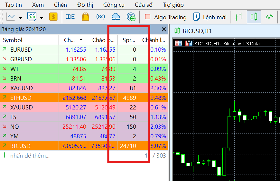Click the ETHUSD spread value 4989

tap(129, 98)
